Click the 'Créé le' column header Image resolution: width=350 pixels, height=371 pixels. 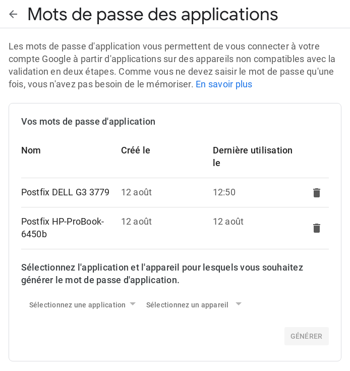(136, 150)
